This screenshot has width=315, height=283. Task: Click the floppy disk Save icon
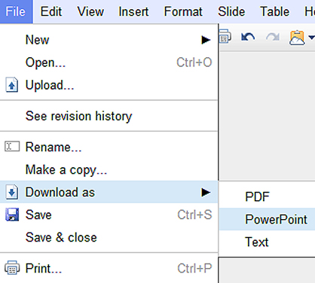12,215
